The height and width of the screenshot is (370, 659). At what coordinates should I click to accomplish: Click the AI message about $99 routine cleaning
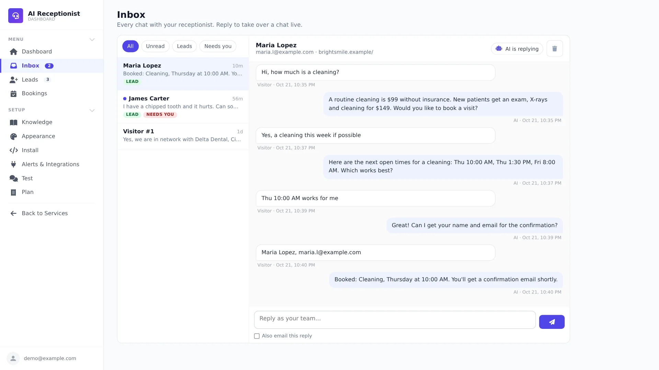click(x=443, y=104)
